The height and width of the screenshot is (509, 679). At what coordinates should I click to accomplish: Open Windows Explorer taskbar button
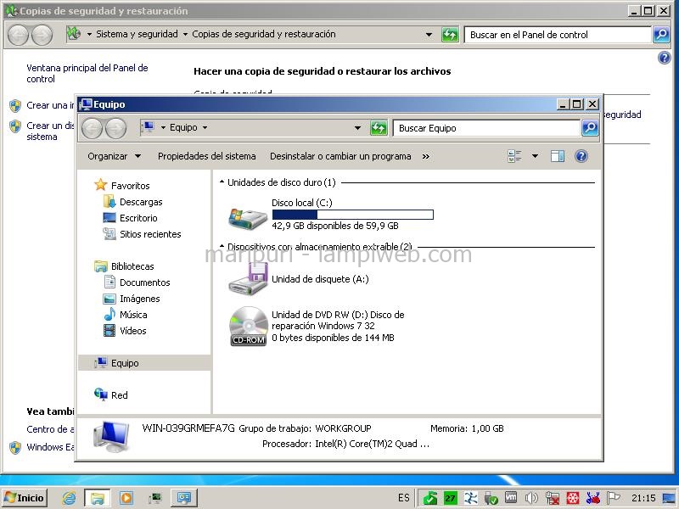[98, 498]
